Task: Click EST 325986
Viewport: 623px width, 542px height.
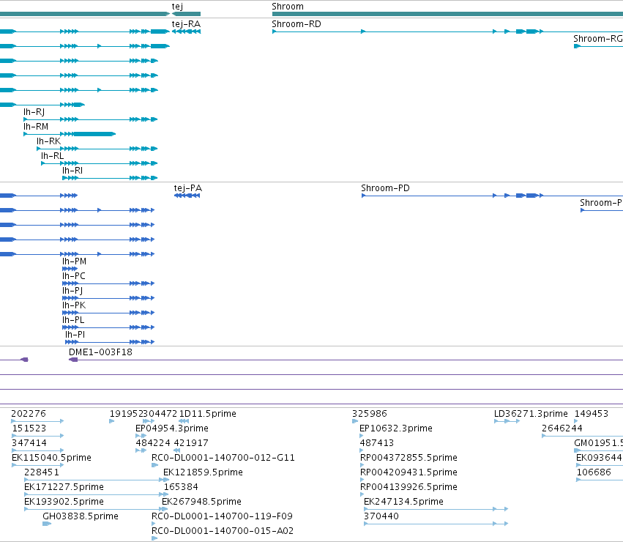Action: [x=370, y=414]
